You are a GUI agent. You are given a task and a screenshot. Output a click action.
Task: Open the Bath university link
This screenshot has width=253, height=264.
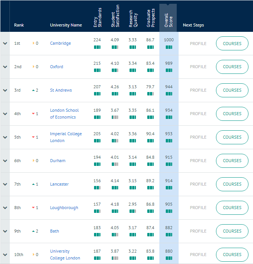click(x=54, y=231)
